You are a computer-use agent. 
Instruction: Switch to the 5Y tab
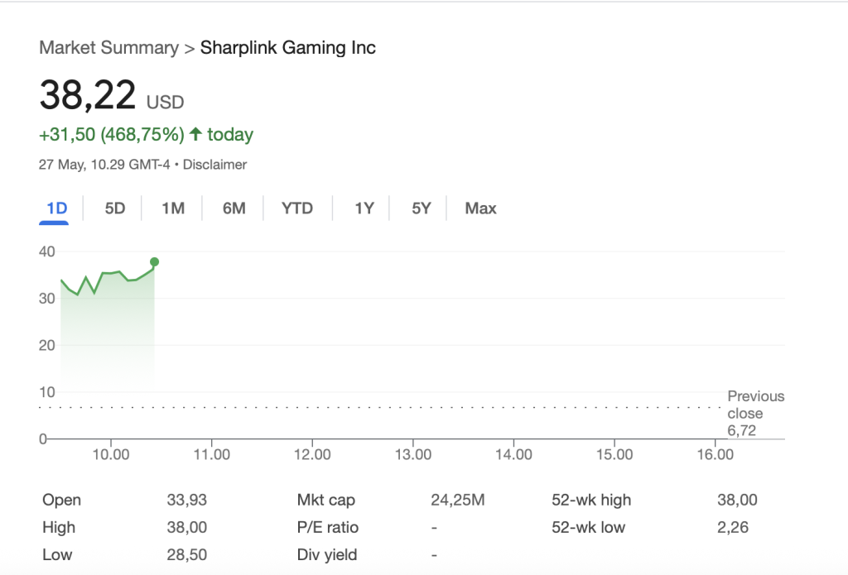[422, 208]
